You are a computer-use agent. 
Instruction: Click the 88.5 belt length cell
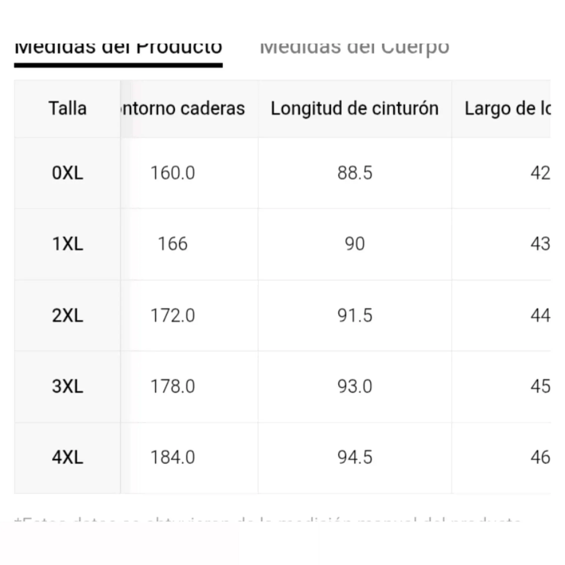point(355,173)
